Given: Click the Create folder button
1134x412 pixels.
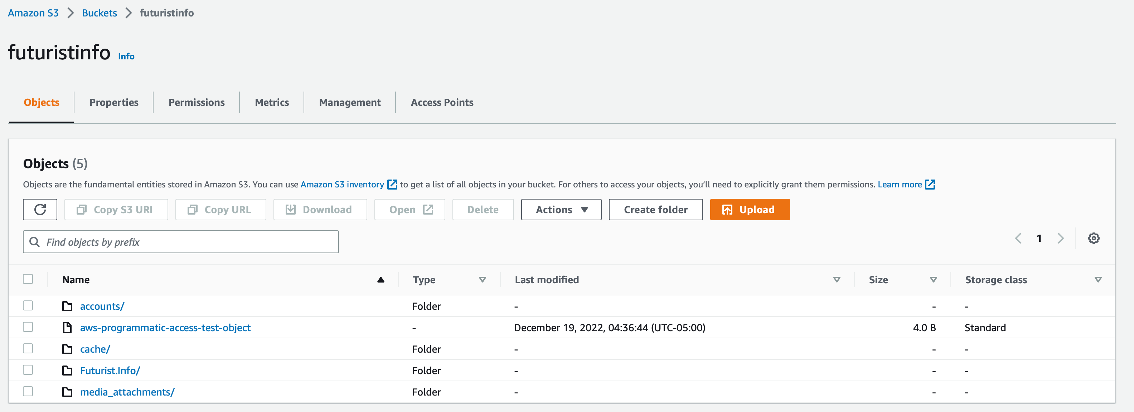Looking at the screenshot, I should point(655,209).
